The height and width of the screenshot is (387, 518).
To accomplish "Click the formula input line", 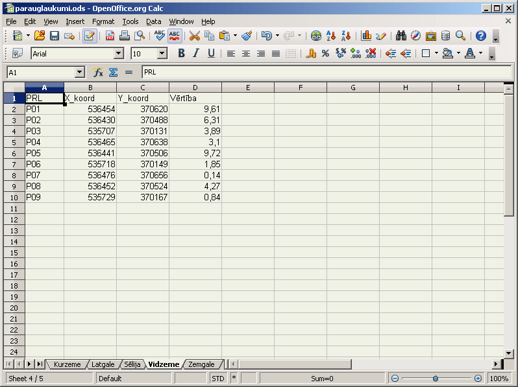I will tap(327, 72).
